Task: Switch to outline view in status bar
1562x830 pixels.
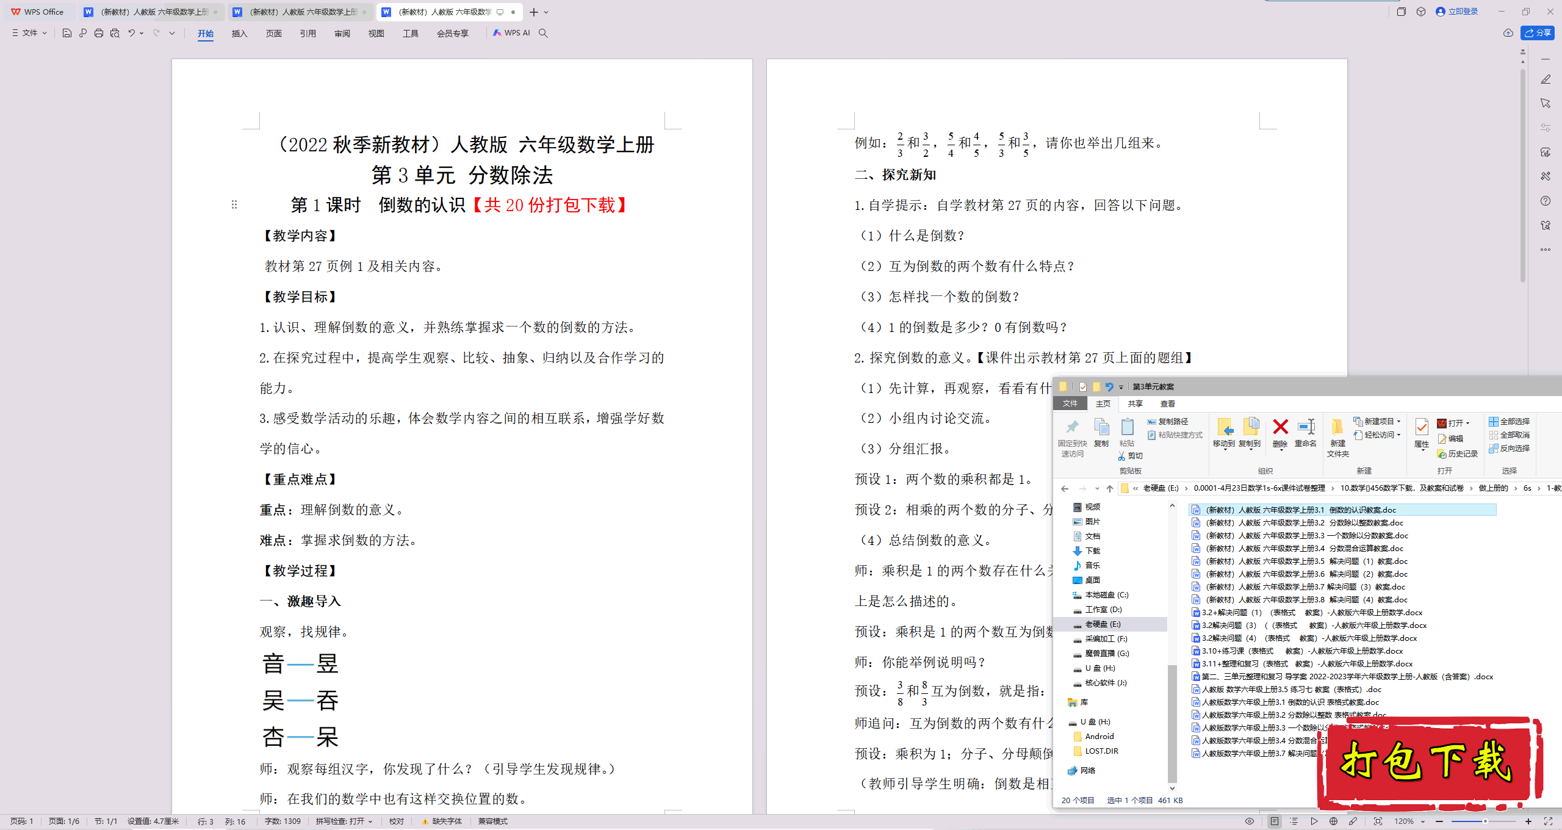Action: coord(1294,821)
